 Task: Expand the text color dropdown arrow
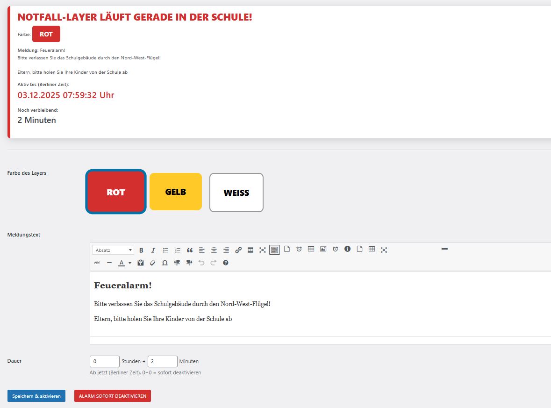click(130, 263)
